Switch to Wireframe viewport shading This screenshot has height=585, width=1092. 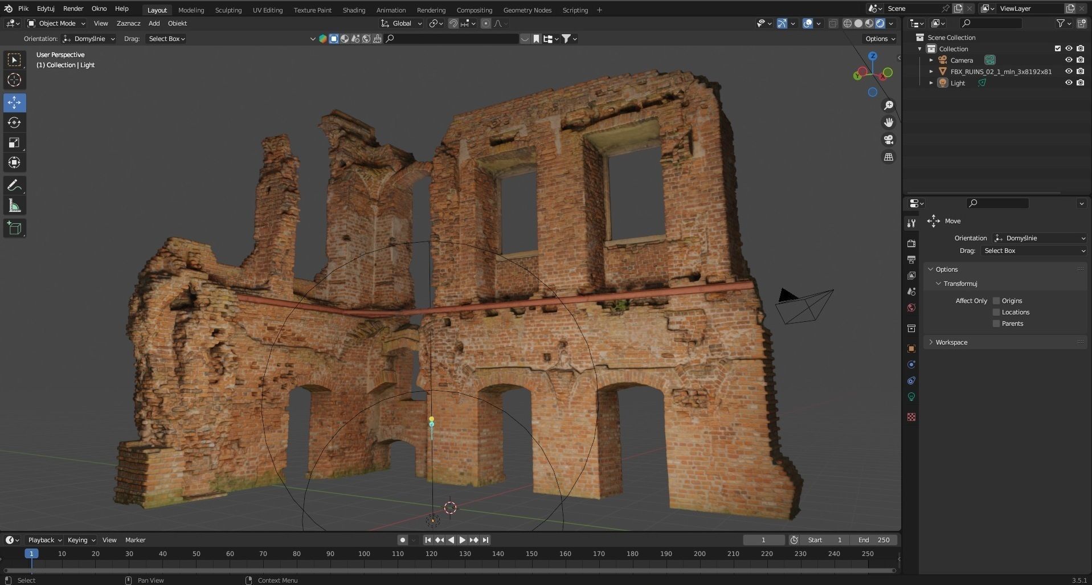point(848,23)
